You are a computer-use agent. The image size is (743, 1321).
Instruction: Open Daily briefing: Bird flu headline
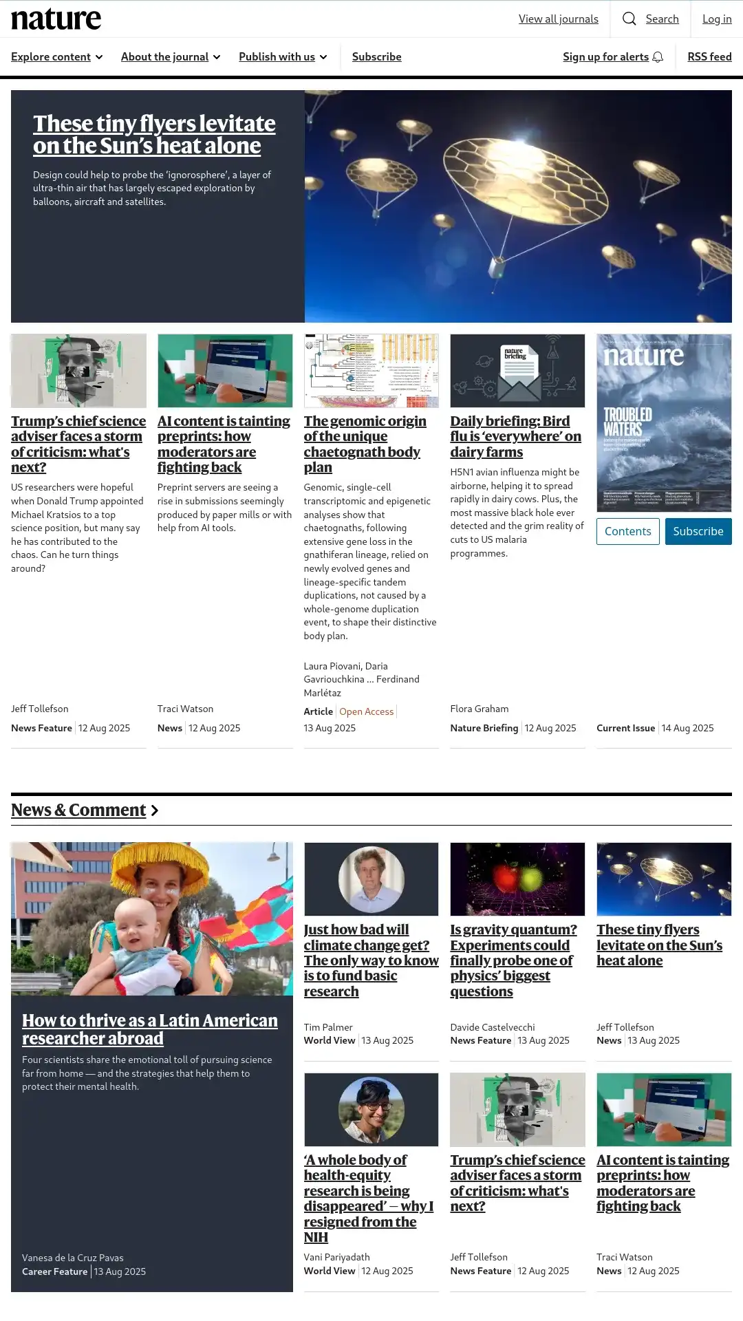(x=516, y=436)
